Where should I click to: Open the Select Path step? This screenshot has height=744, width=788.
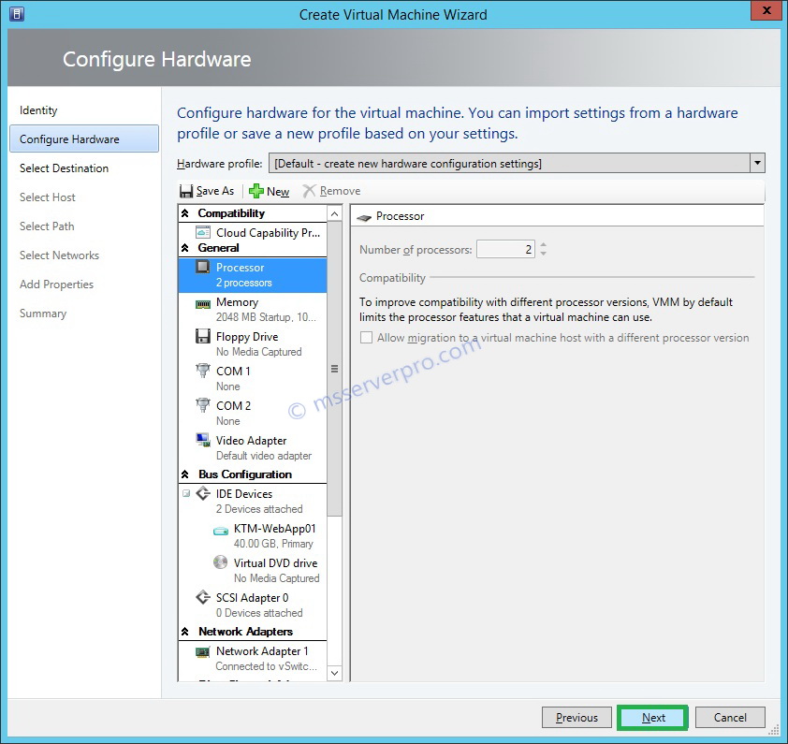pyautogui.click(x=47, y=226)
